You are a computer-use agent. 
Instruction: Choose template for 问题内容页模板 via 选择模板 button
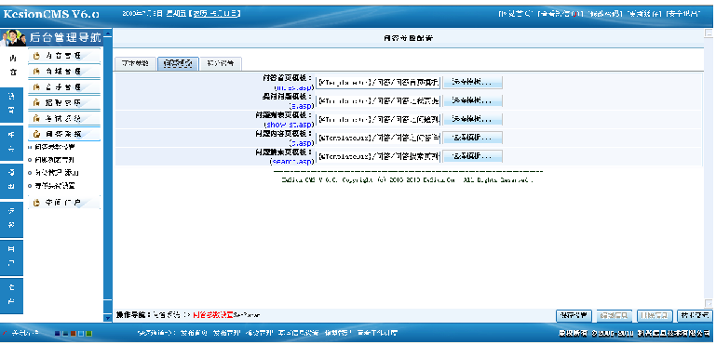(x=473, y=138)
